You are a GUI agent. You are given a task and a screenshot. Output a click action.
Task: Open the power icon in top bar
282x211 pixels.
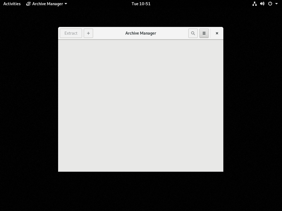270,4
